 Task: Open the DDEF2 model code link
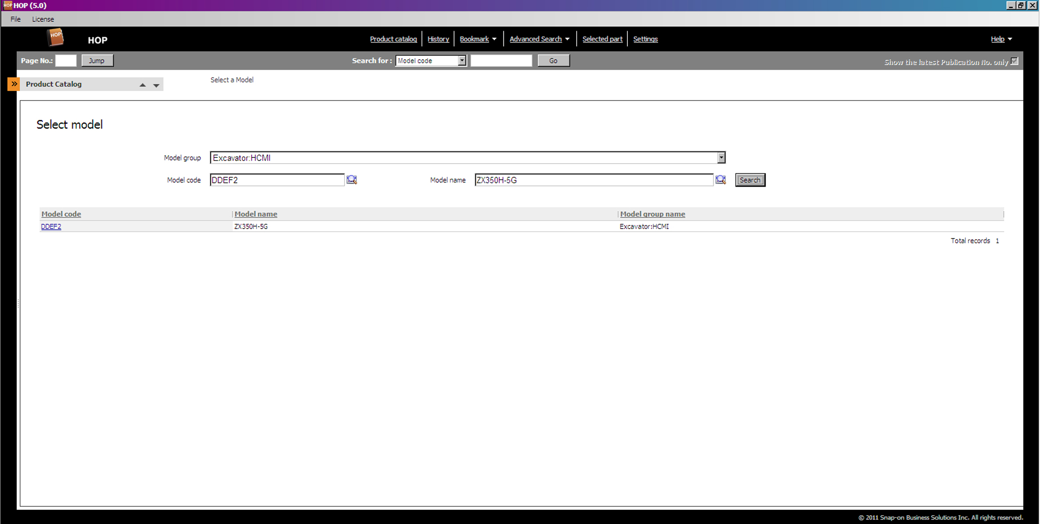(x=51, y=226)
